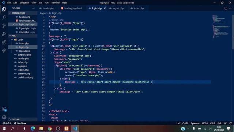
Task: Open Source Control view
Action: tap(4, 26)
